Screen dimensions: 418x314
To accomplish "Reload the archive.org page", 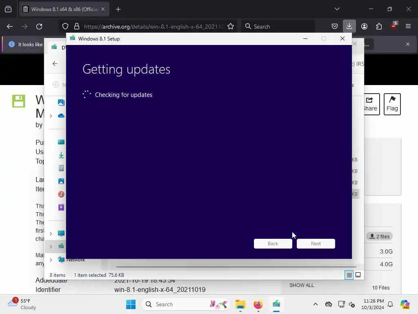I will [39, 27].
